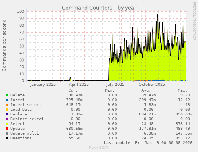Click Replace average value 834.21u
Image resolution: width=198 pixels, height=152 pixels.
(x=147, y=114)
